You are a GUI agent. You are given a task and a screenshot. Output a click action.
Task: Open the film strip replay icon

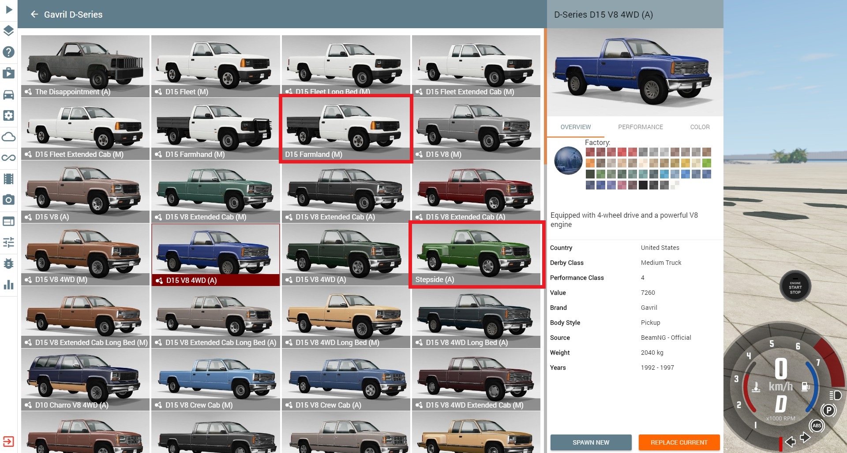pyautogui.click(x=9, y=179)
